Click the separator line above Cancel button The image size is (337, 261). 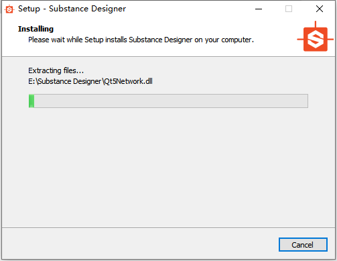click(168, 227)
